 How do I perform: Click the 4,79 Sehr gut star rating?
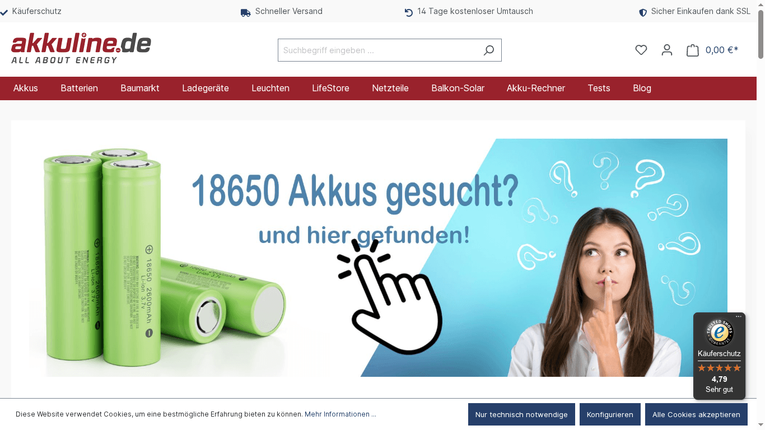[x=719, y=375]
